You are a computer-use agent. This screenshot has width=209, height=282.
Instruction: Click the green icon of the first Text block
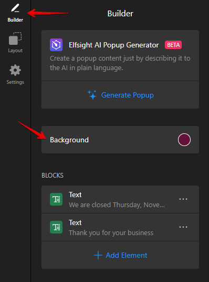click(x=56, y=199)
